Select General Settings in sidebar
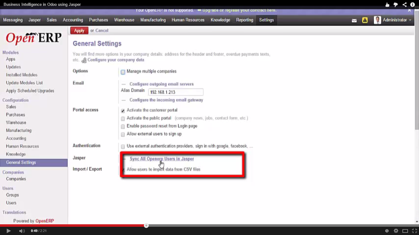The height and width of the screenshot is (235, 419). 34,162
